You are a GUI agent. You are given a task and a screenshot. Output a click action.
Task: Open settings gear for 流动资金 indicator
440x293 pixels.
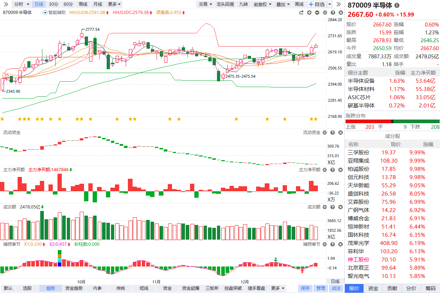(x=325, y=133)
